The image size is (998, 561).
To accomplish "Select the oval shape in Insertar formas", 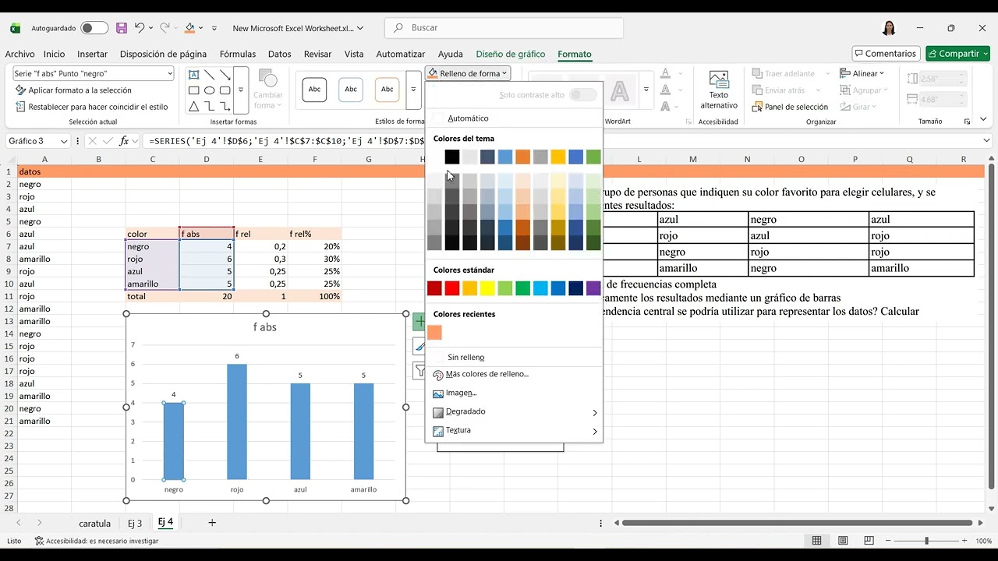I will pyautogui.click(x=209, y=90).
